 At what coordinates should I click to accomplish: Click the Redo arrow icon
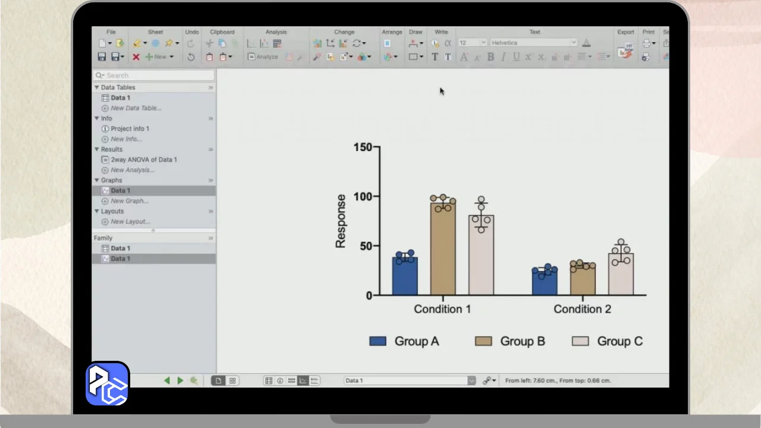tap(191, 43)
